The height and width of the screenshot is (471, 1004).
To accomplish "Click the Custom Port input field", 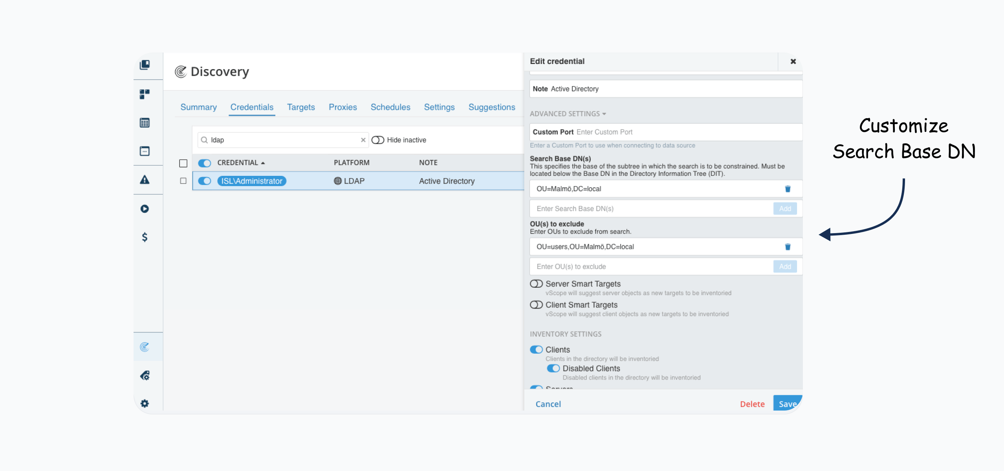I will [666, 132].
